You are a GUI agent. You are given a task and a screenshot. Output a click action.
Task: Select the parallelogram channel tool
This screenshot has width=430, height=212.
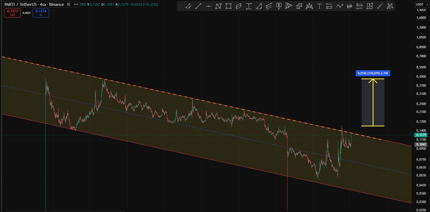tap(239, 6)
